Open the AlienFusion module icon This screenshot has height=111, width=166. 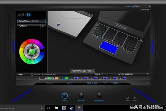[81, 96]
